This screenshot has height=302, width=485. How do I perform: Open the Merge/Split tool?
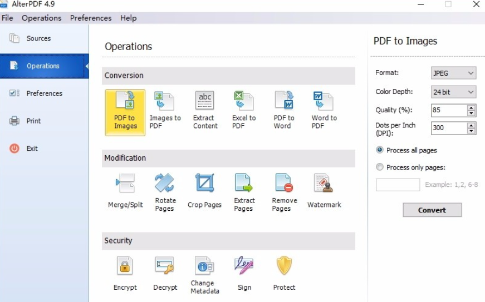[125, 191]
